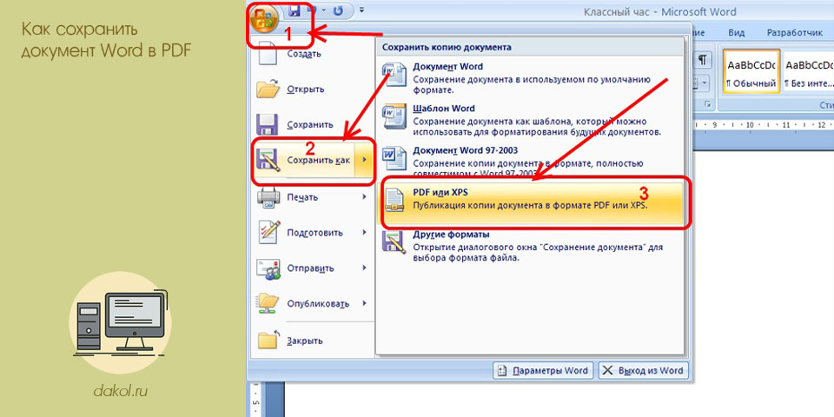Choose Другие форматы save option
834x417 pixels.
point(530,246)
